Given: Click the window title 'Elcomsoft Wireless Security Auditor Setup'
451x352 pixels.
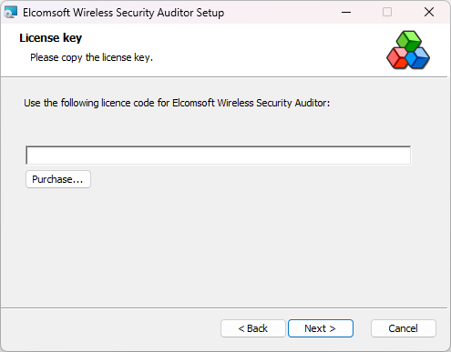Looking at the screenshot, I should [123, 13].
